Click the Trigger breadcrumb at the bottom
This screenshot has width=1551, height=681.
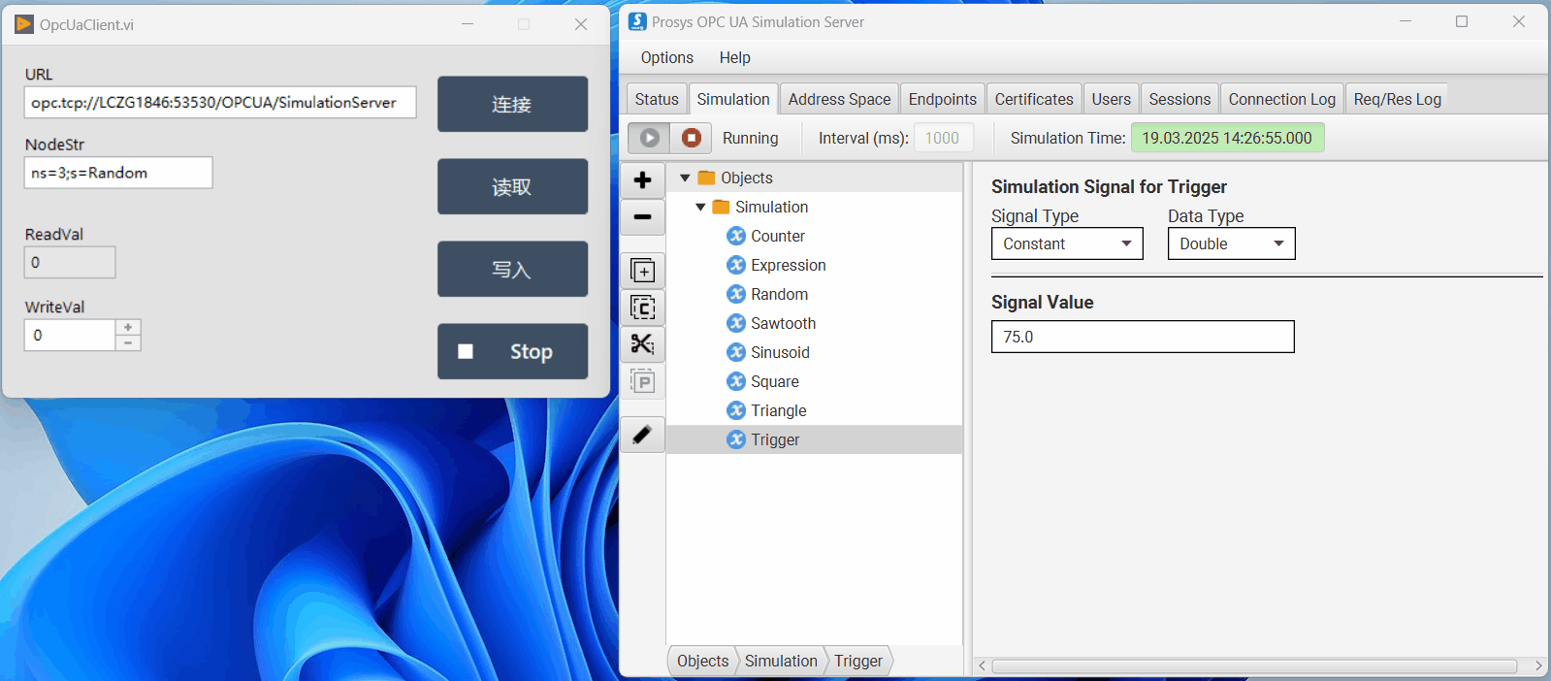(x=858, y=661)
